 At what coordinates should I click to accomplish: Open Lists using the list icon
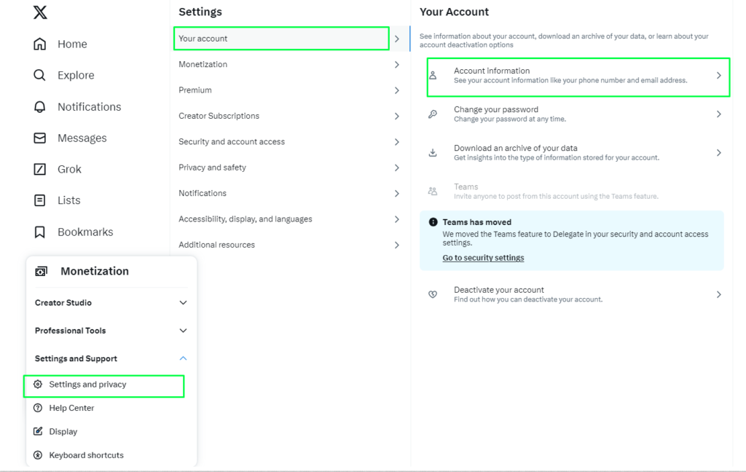39,200
